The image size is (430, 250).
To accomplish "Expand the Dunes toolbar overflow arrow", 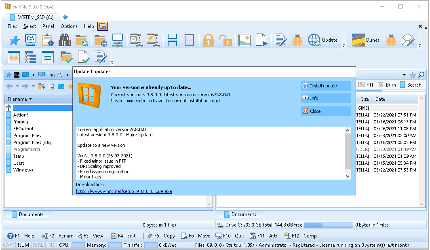I will 419,46.
